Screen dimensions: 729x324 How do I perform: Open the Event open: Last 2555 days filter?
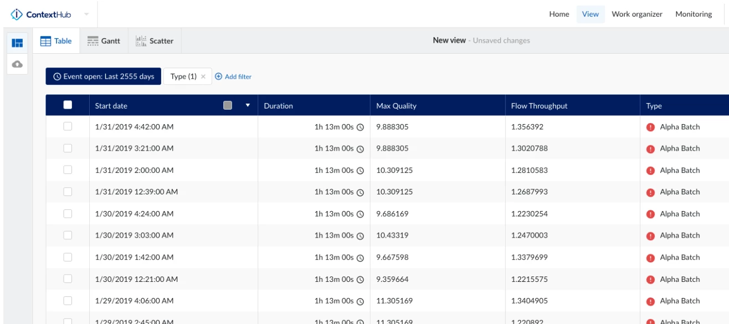[x=103, y=76]
